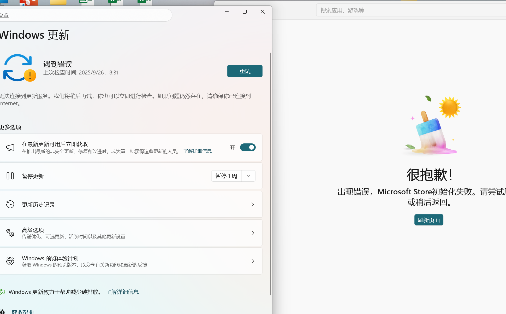Click the 重试 button to retry update
The width and height of the screenshot is (506, 314).
point(245,71)
